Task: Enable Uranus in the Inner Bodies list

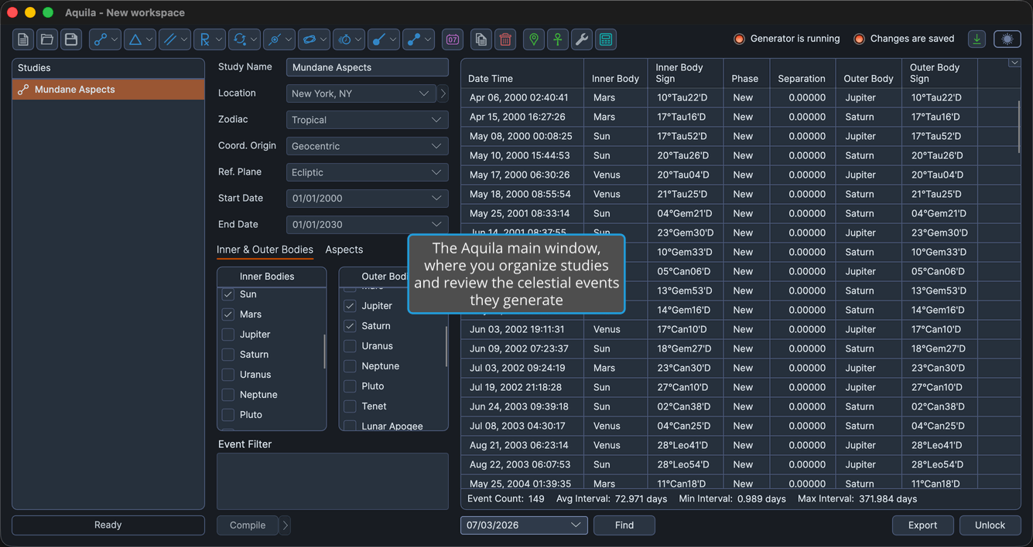Action: click(x=228, y=375)
